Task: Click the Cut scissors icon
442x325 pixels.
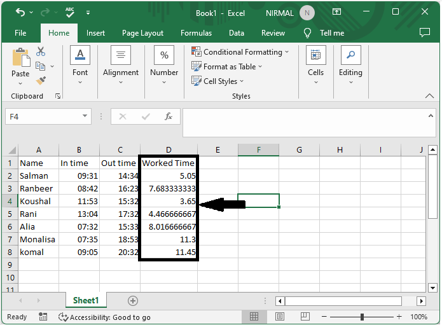Action: click(41, 52)
